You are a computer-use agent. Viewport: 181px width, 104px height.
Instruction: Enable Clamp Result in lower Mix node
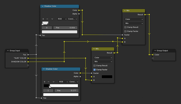[x=94, y=66]
